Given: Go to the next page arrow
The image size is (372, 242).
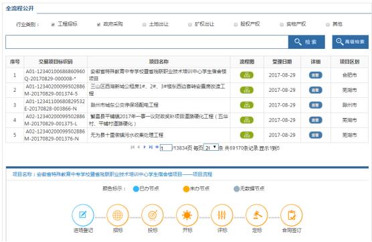Looking at the screenshot, I should [x=145, y=147].
